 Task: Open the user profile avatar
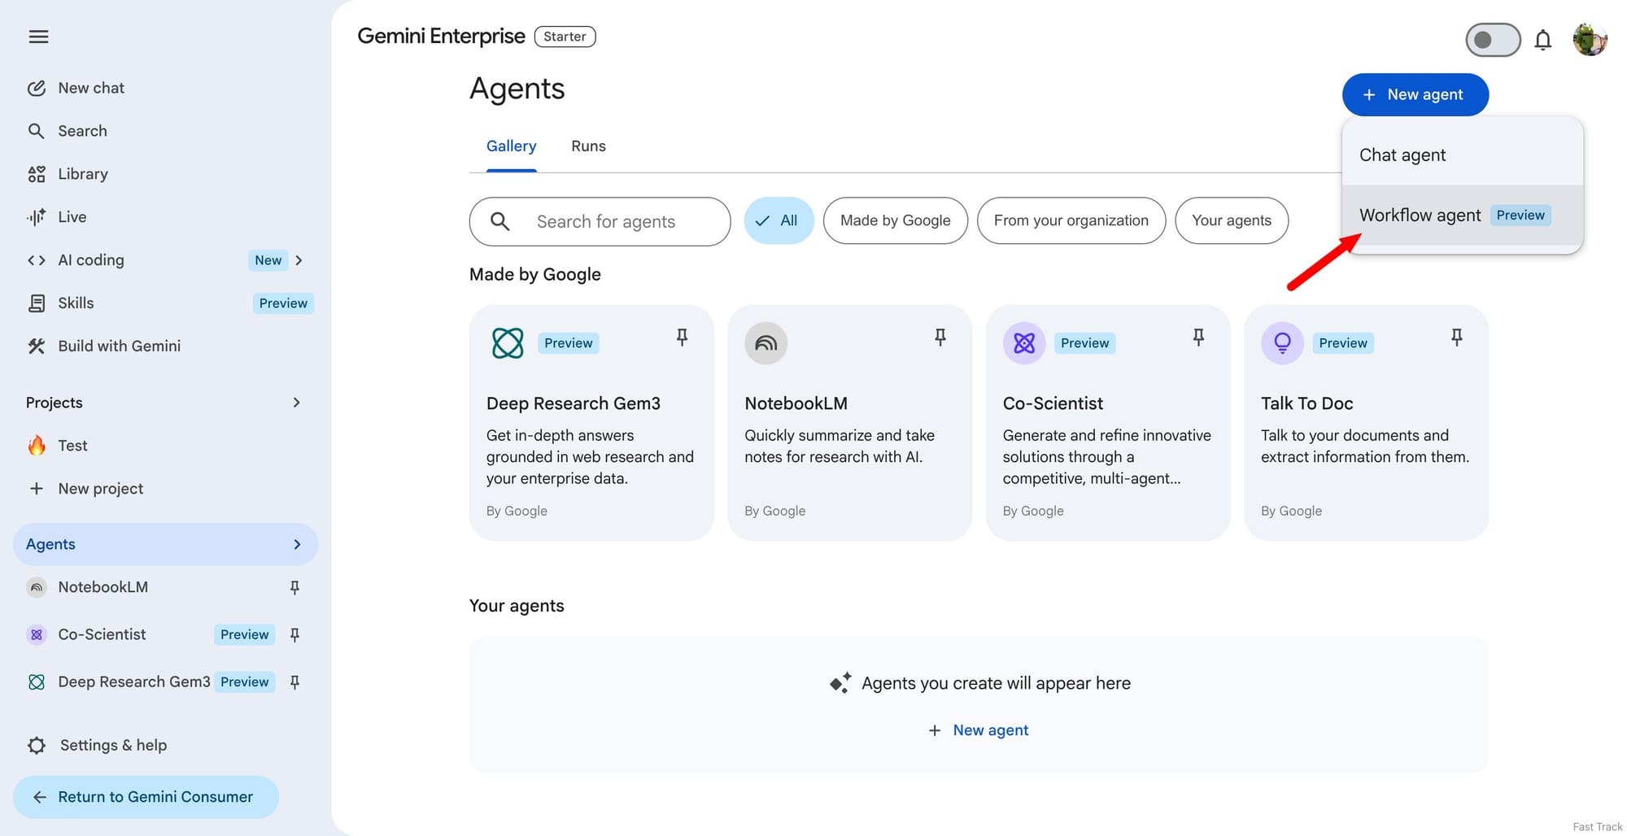(1590, 40)
